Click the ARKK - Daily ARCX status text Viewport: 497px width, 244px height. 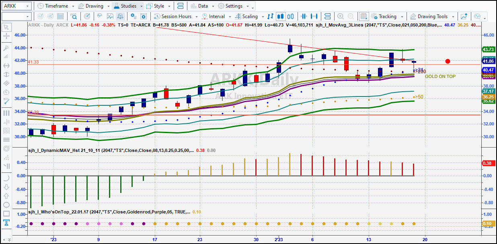point(48,25)
